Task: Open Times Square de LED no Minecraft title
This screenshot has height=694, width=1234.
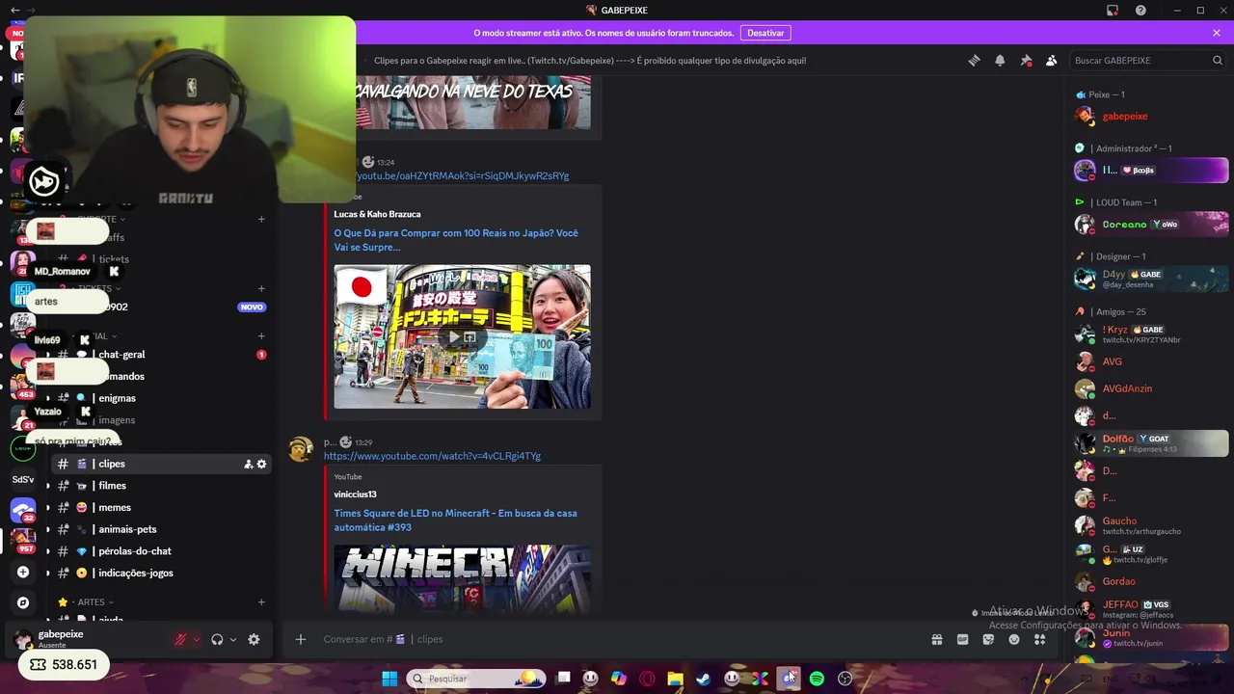Action: pyautogui.click(x=456, y=520)
